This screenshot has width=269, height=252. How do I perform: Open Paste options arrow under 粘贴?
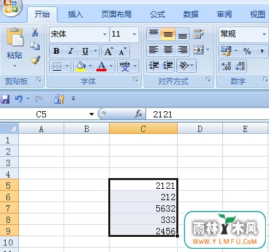(x=14, y=66)
